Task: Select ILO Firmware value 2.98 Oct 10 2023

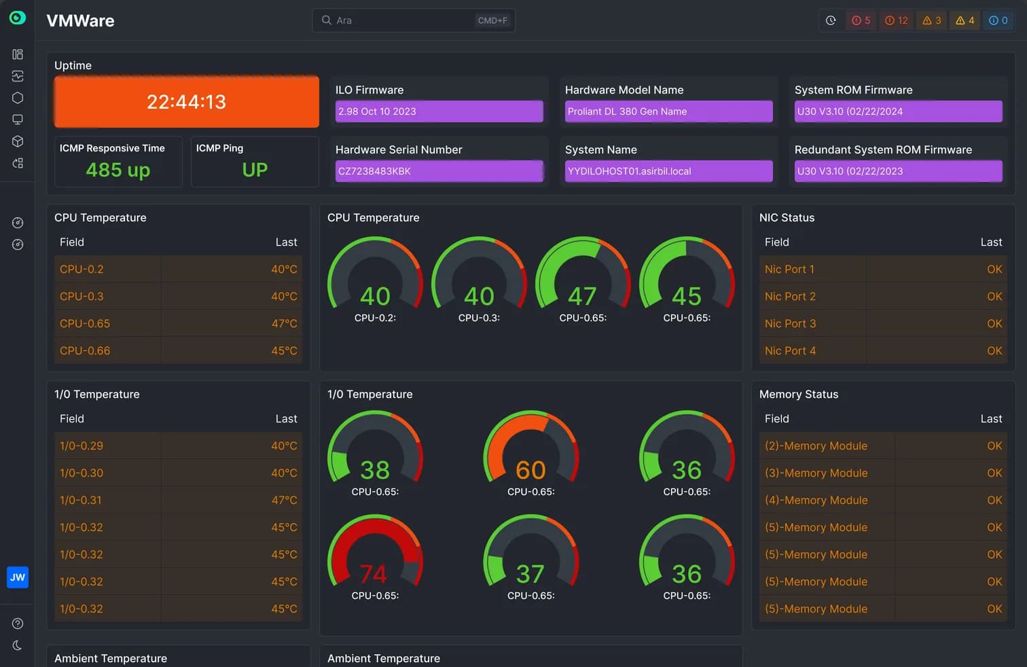Action: tap(439, 111)
